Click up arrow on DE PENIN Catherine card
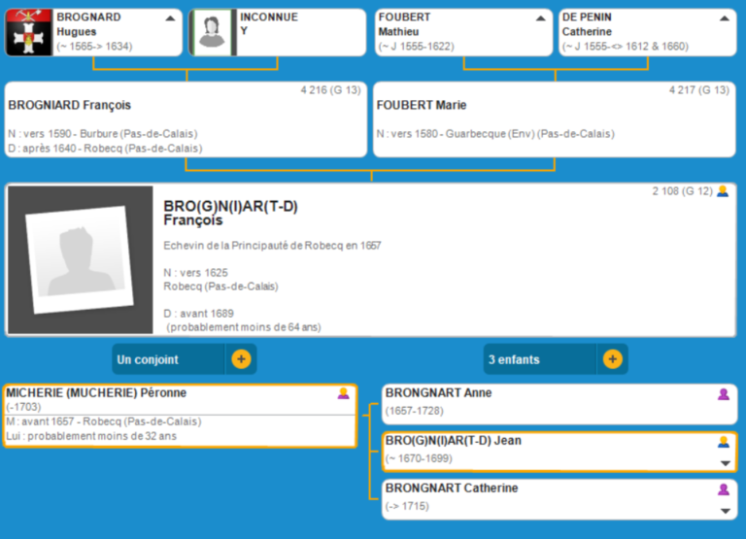746x539 pixels. [724, 18]
